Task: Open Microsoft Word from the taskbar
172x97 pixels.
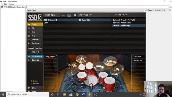Action: pyautogui.click(x=83, y=95)
